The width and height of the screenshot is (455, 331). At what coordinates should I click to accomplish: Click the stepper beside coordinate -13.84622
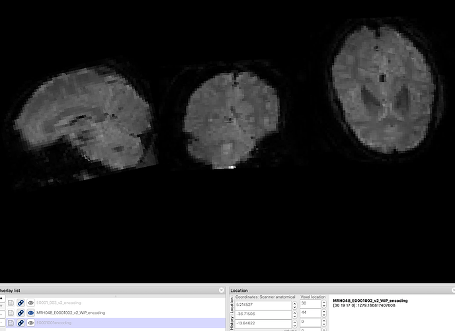click(x=294, y=324)
